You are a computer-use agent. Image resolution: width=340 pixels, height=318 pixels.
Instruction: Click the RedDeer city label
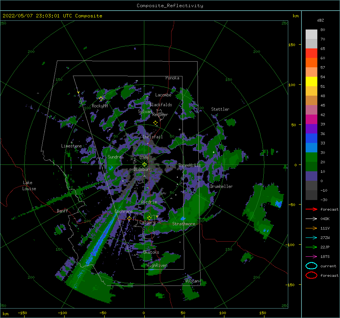160,115
